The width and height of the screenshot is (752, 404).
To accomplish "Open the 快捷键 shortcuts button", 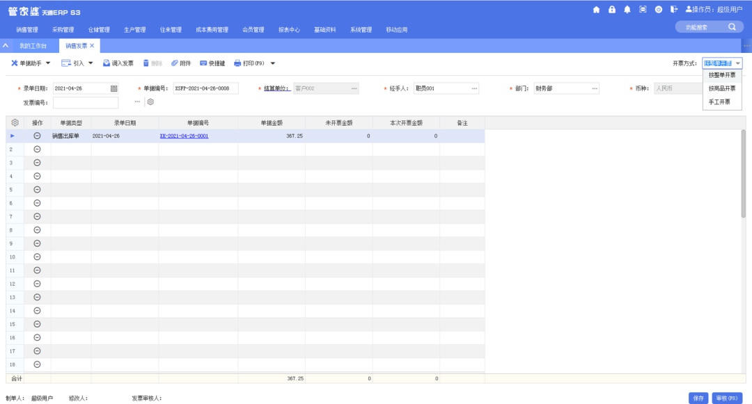I will 212,63.
